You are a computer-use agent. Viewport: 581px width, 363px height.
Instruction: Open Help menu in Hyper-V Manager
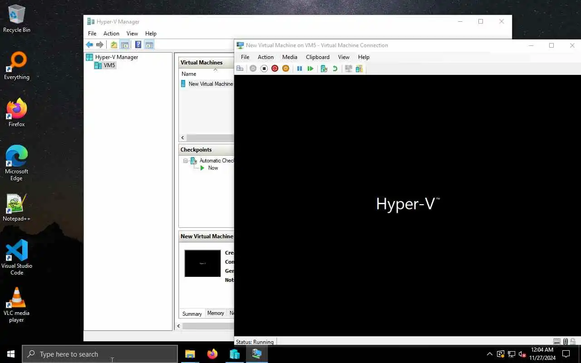point(151,34)
